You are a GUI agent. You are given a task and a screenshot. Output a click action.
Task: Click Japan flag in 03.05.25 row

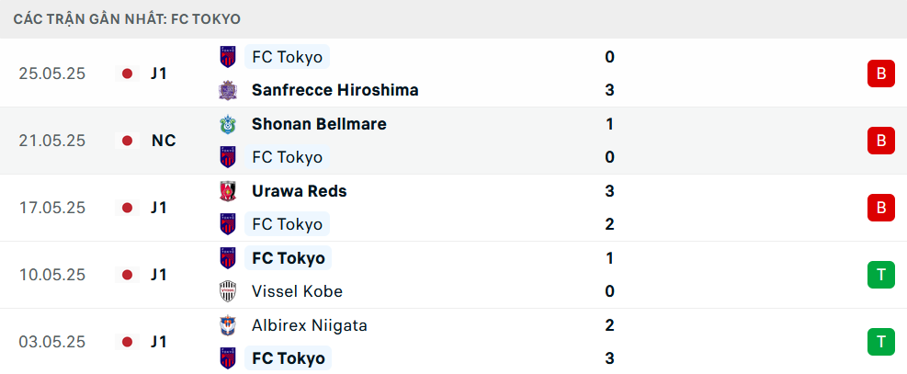(x=127, y=342)
